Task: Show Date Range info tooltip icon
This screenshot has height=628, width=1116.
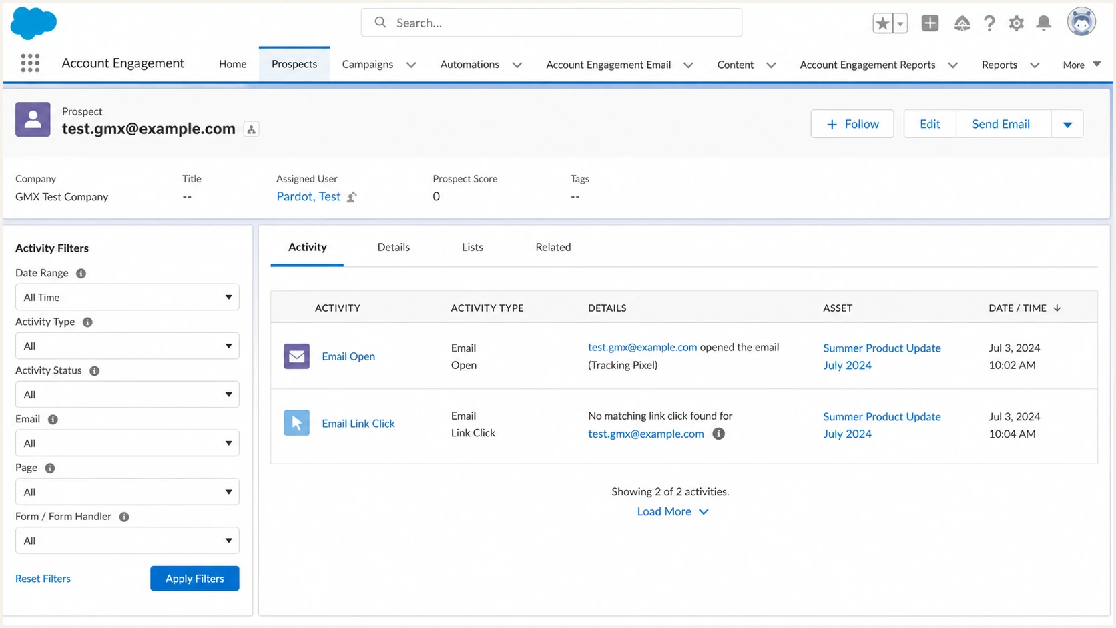Action: 81,273
